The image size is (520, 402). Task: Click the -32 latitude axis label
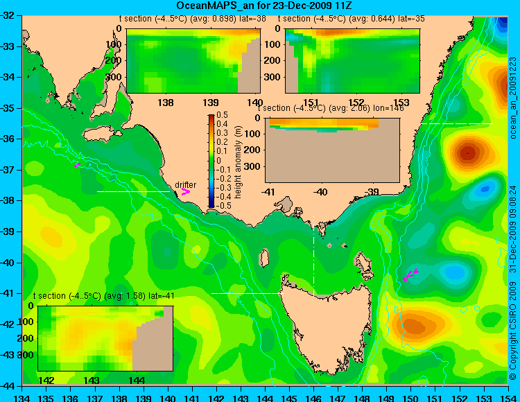click(x=7, y=15)
